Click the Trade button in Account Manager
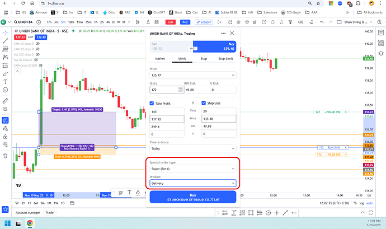Viewport: 386px width, 229px height. pyautogui.click(x=49, y=213)
